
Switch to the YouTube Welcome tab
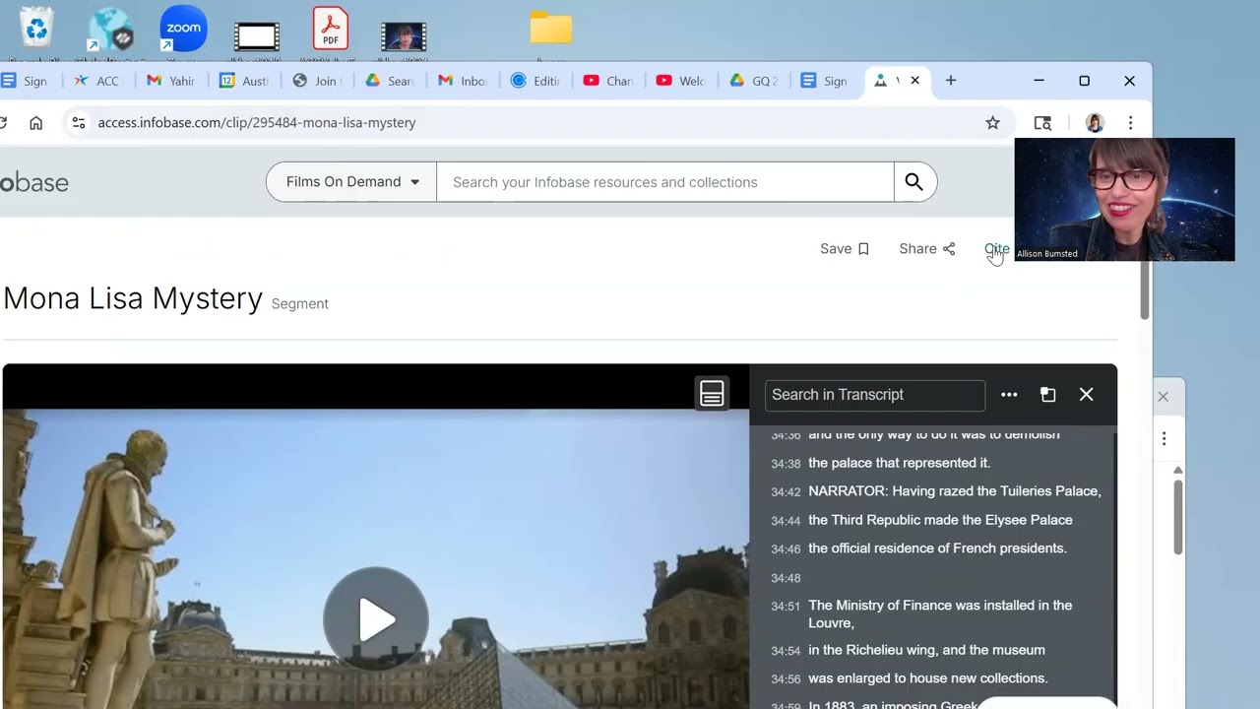(681, 81)
